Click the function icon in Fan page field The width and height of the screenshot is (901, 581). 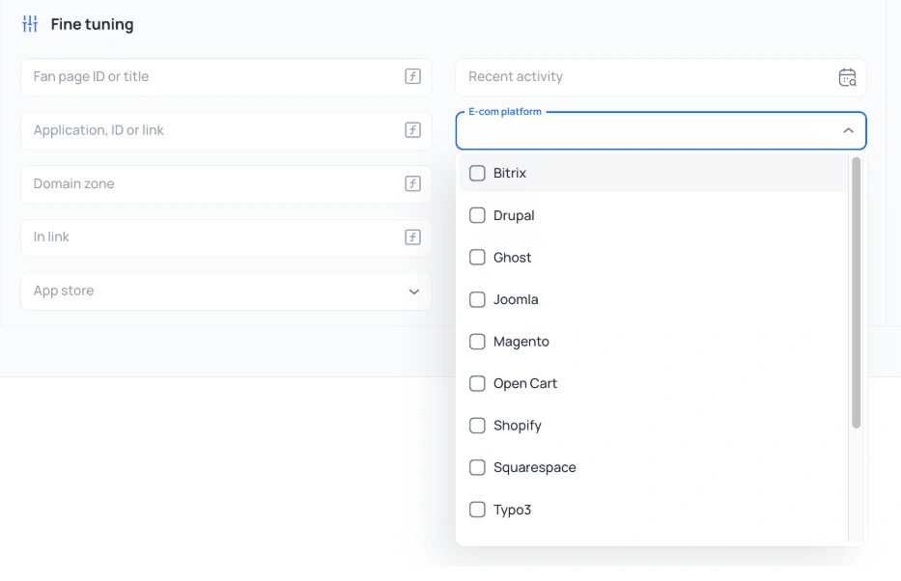click(x=412, y=76)
